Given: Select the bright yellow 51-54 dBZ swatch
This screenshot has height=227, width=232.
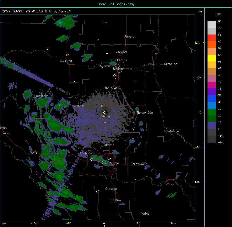Looking at the screenshot, I should point(212,58).
